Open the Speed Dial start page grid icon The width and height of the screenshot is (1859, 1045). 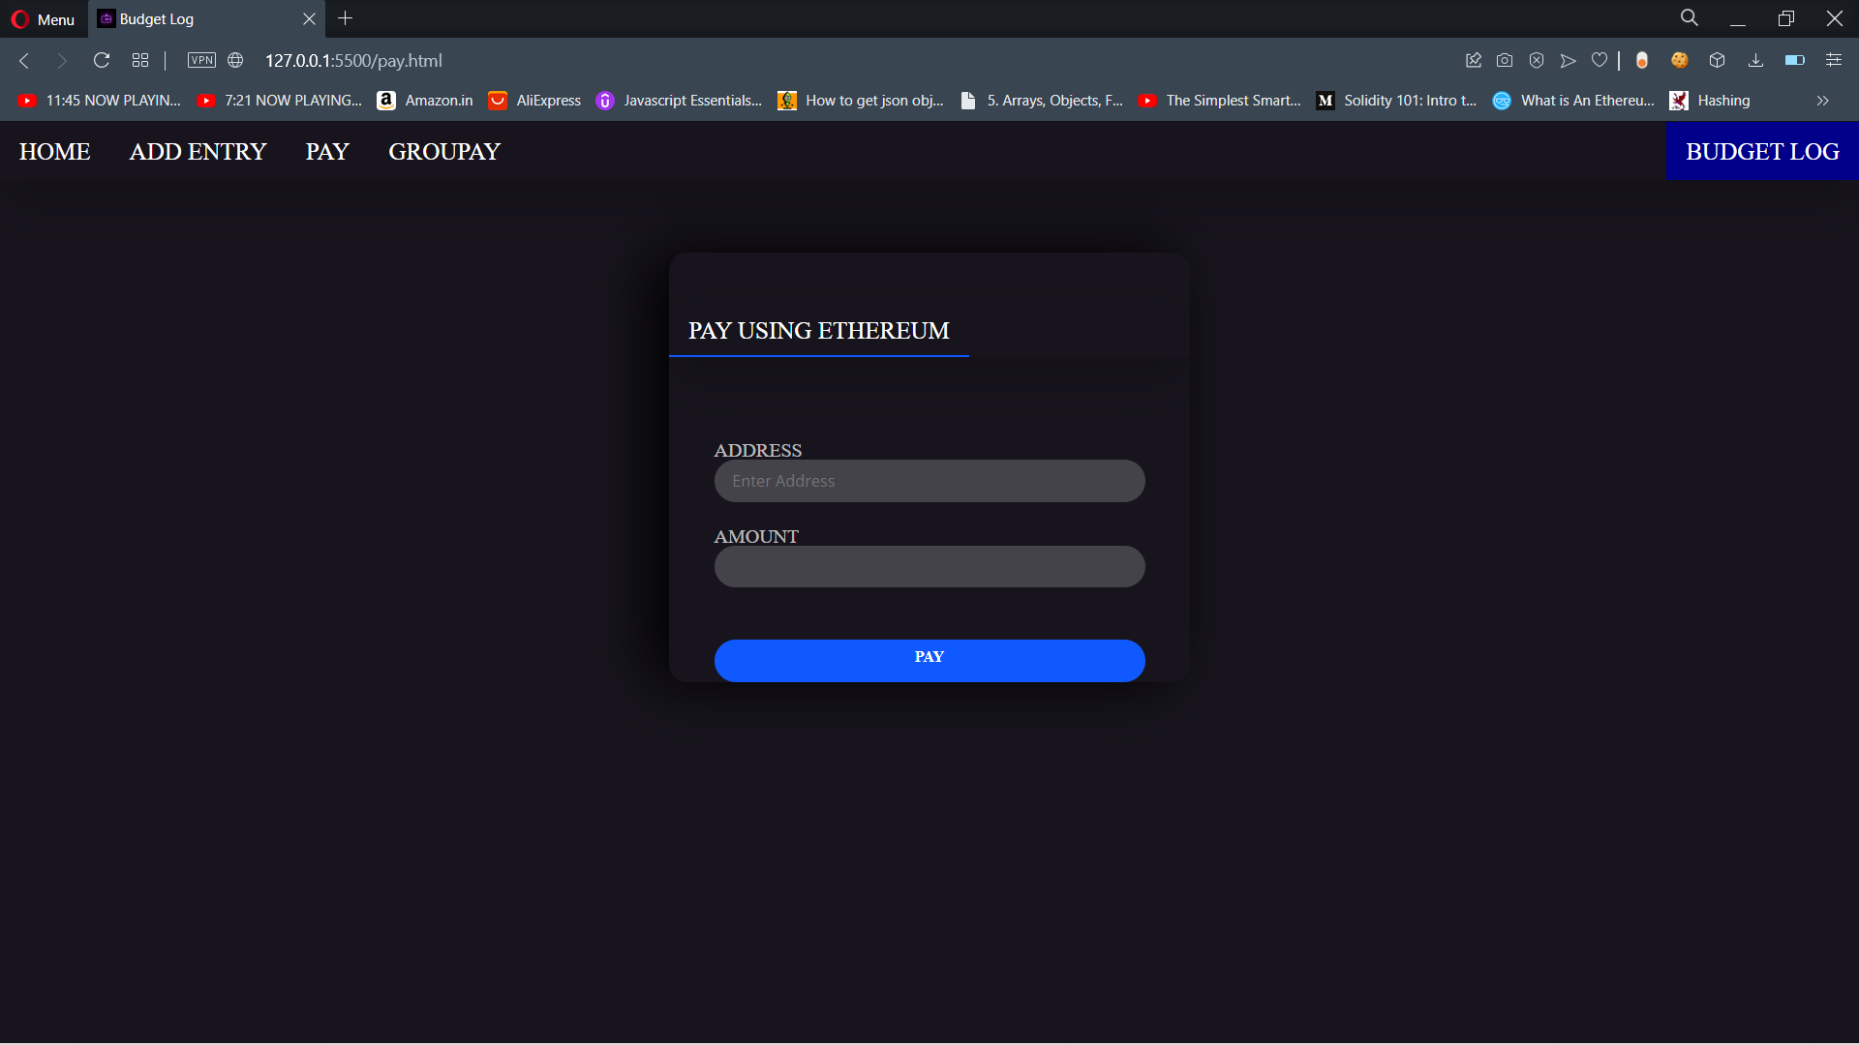pyautogui.click(x=140, y=60)
